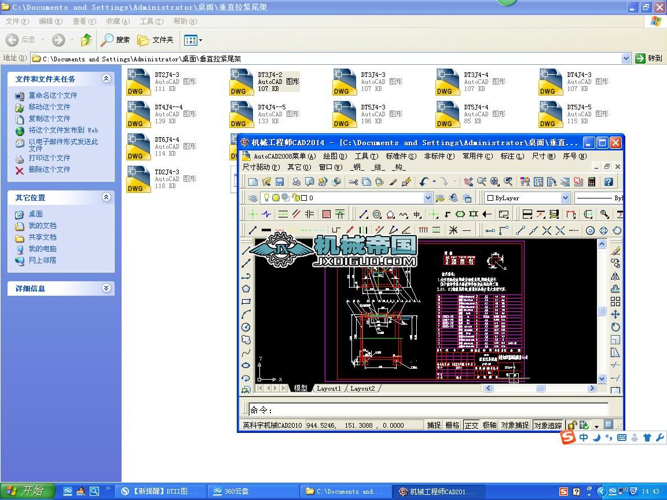This screenshot has height=500, width=667.
Task: Collapse the 文件和文件夹任务 panel
Action: 107,79
